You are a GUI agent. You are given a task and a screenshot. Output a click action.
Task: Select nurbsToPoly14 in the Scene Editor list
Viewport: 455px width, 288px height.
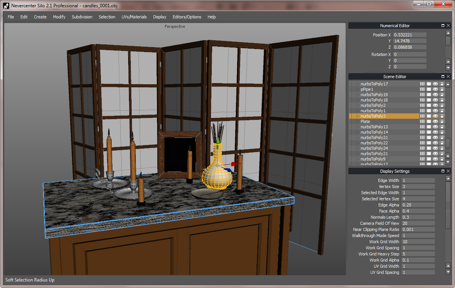(374, 132)
